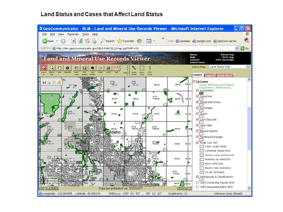Enable USFS Separated Rights (R4) layer
283x212 pixels.
198,187
